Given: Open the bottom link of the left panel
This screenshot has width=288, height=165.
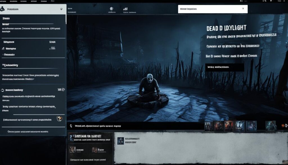Looking at the screenshot, I should pos(28,132).
